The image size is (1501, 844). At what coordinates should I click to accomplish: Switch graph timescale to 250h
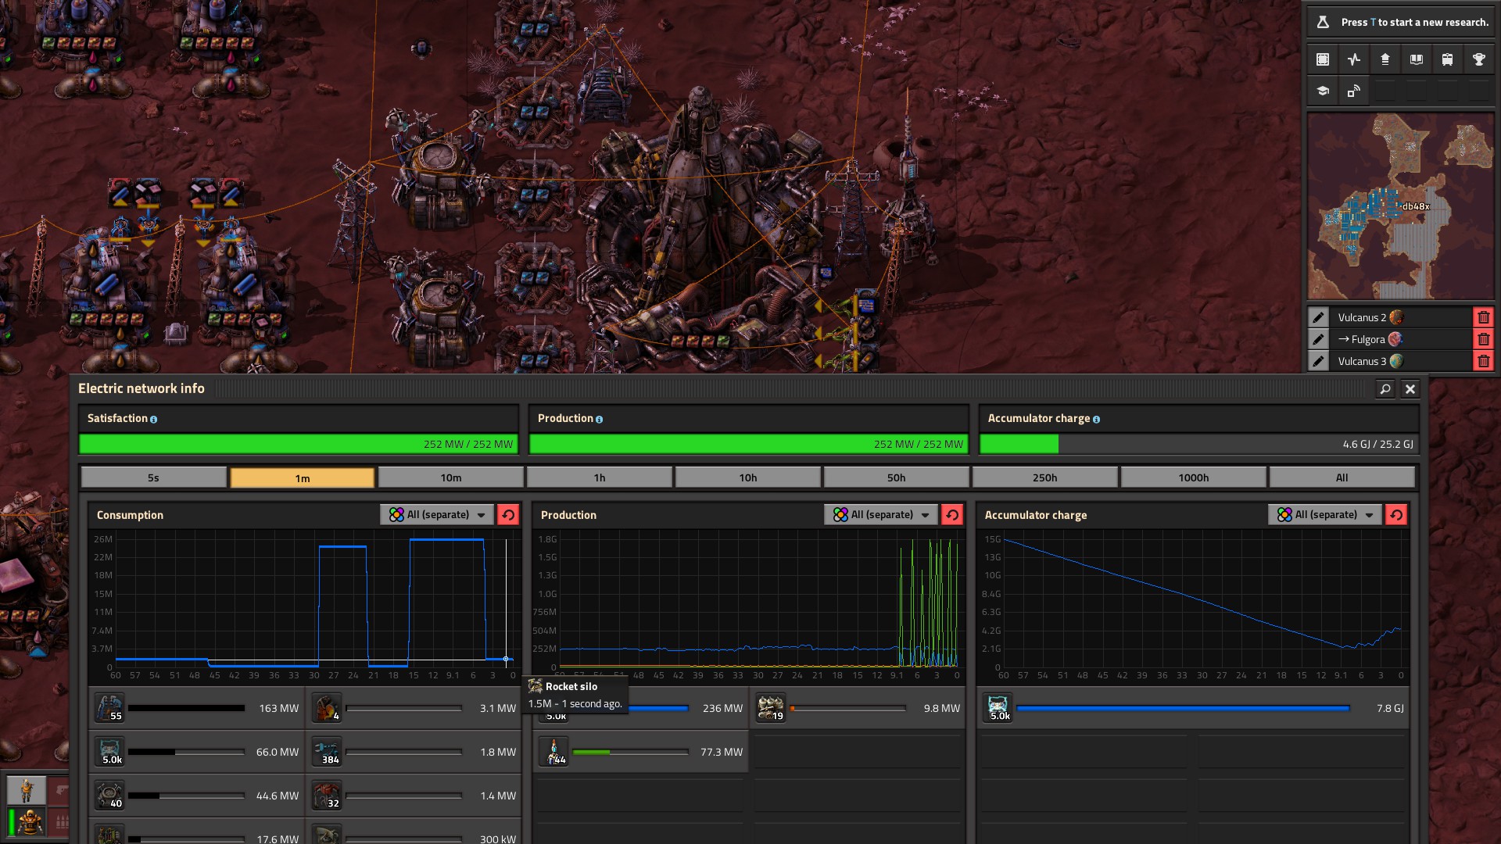[1044, 477]
